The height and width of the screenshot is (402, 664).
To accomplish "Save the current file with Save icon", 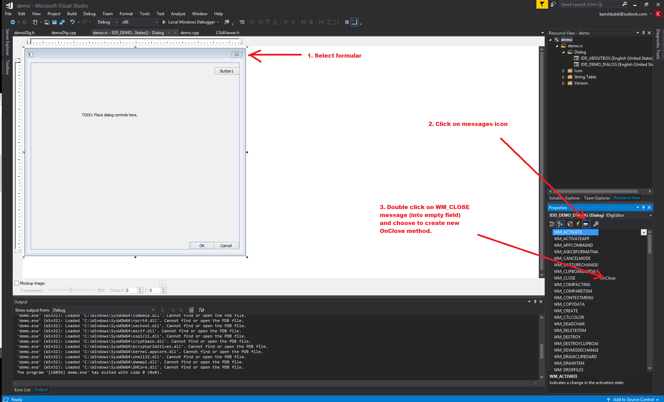I will [x=54, y=22].
